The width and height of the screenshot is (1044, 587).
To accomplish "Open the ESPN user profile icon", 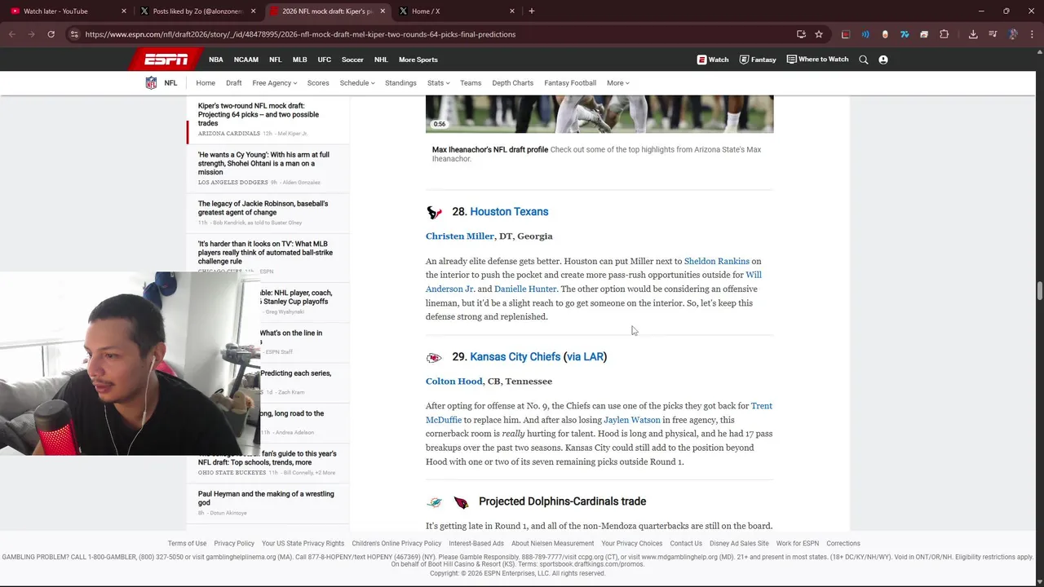I will coord(883,60).
